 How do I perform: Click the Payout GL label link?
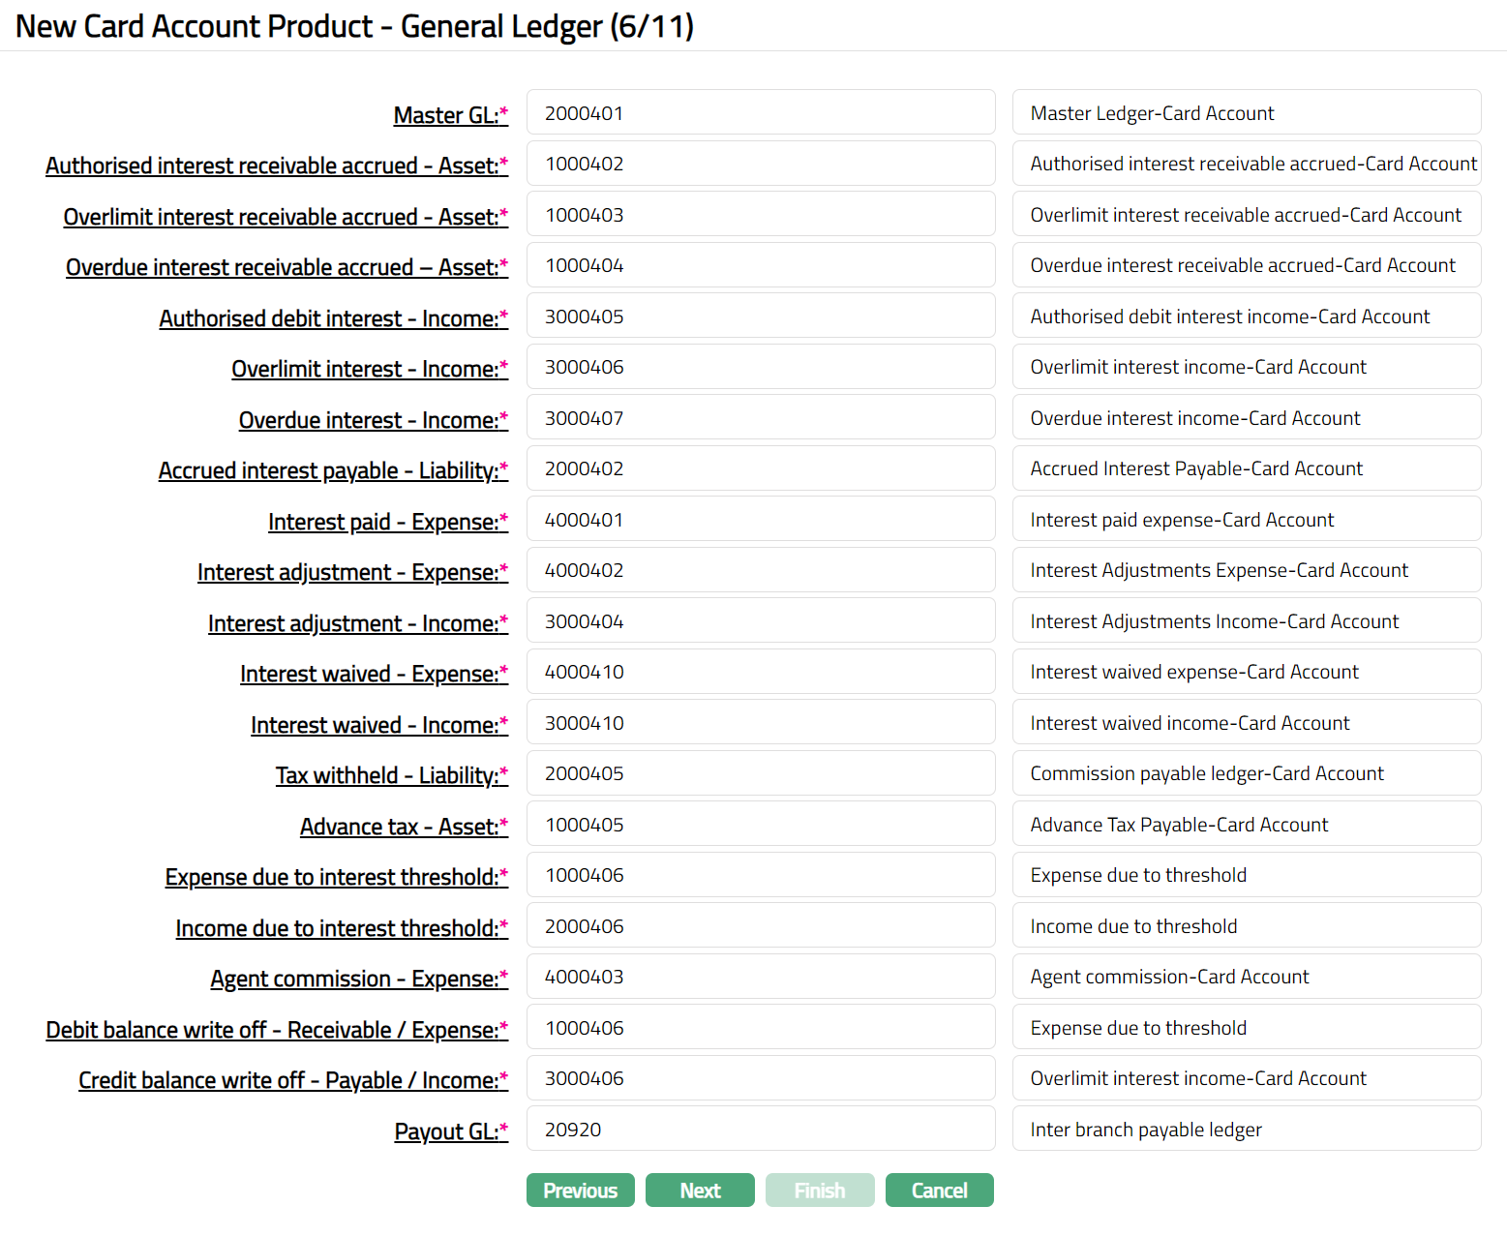click(445, 1131)
